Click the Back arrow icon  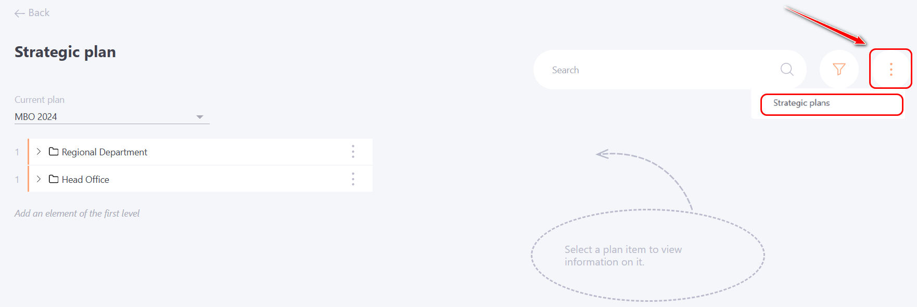[20, 14]
